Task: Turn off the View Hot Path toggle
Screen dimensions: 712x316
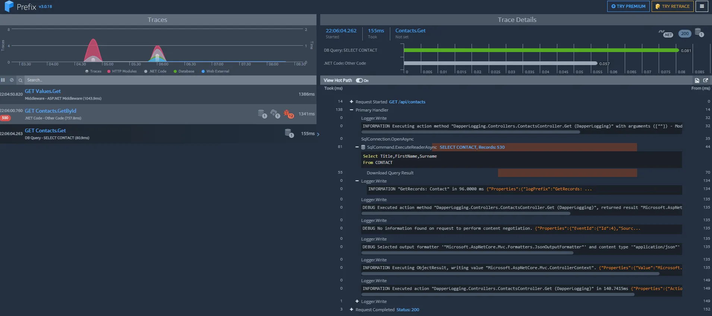Action: [359, 80]
